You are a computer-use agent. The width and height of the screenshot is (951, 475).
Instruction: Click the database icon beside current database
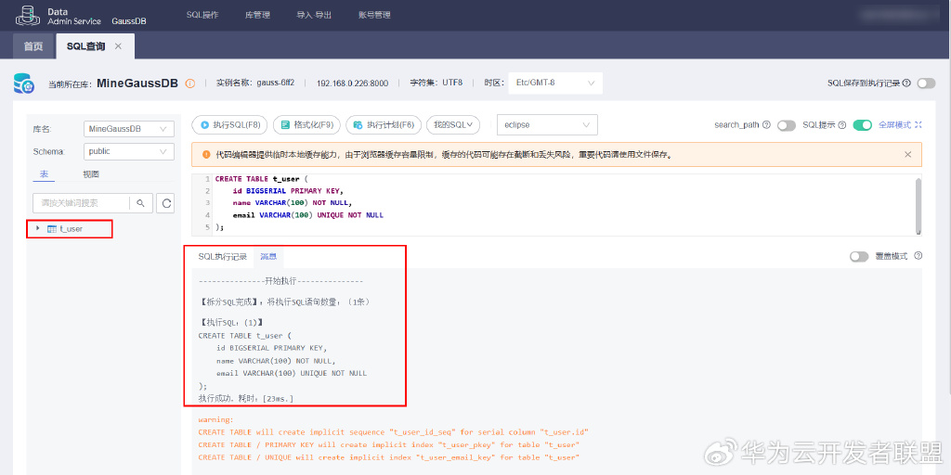(24, 83)
